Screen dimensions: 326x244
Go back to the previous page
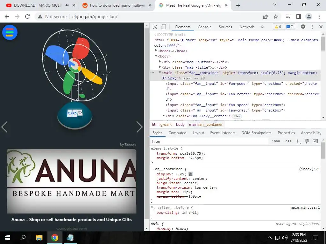tap(7, 17)
